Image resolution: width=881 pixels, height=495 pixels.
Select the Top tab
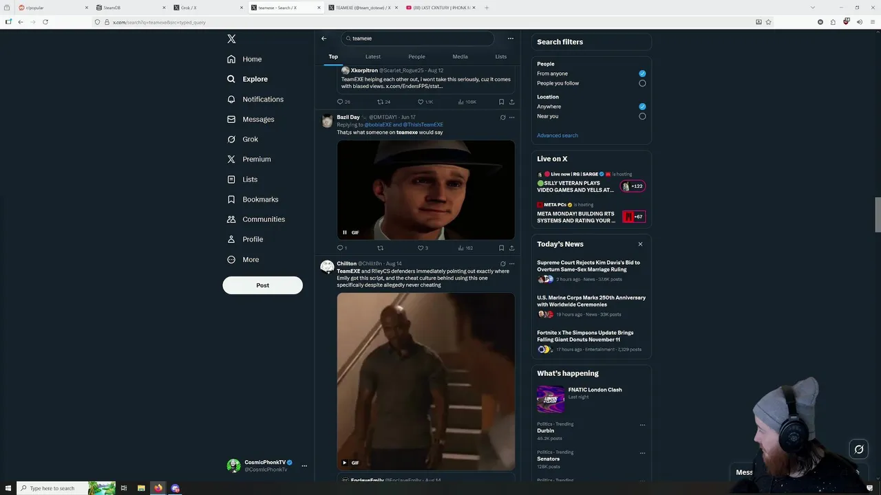[x=333, y=56]
